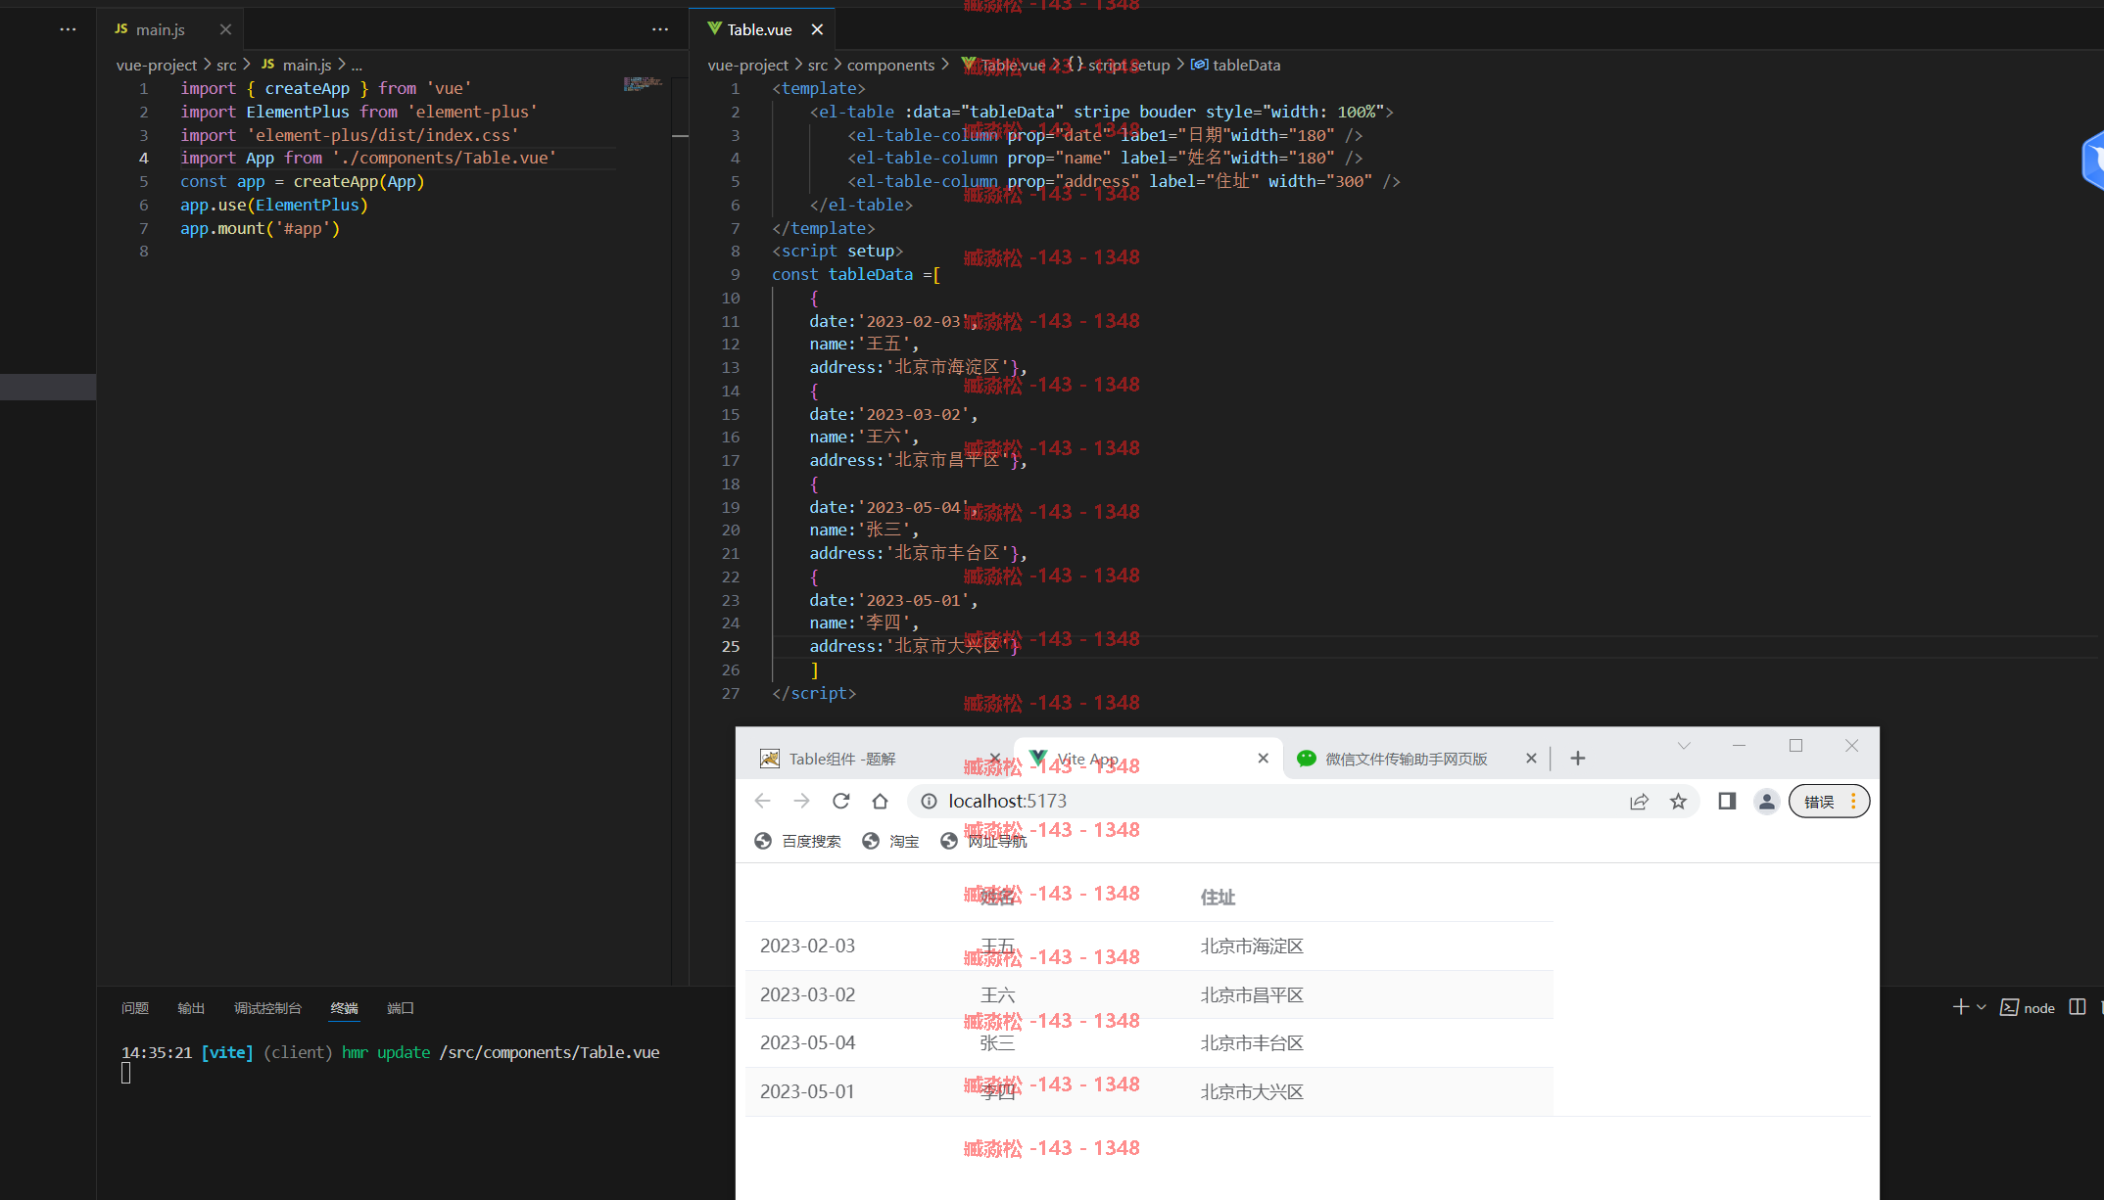This screenshot has width=2104, height=1200.
Task: Open a new browser tab
Action: (1578, 759)
